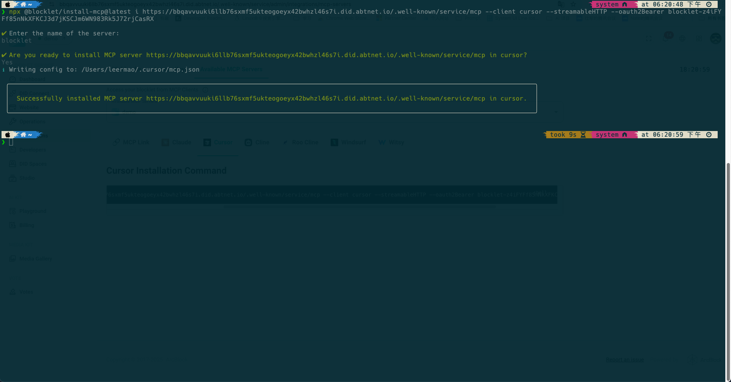The image size is (731, 382).
Task: Click the Report an issue link
Action: [625, 360]
